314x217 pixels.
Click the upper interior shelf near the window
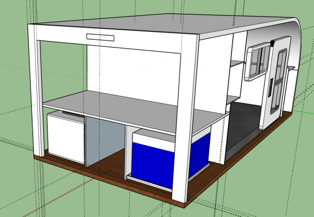click(x=237, y=64)
